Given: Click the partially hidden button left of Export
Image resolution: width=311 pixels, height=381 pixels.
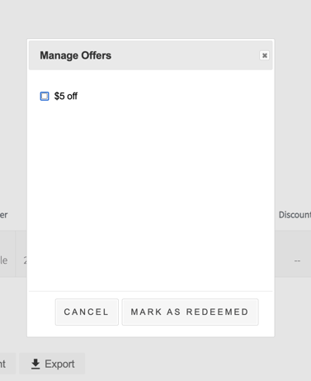Looking at the screenshot, I should [x=7, y=364].
